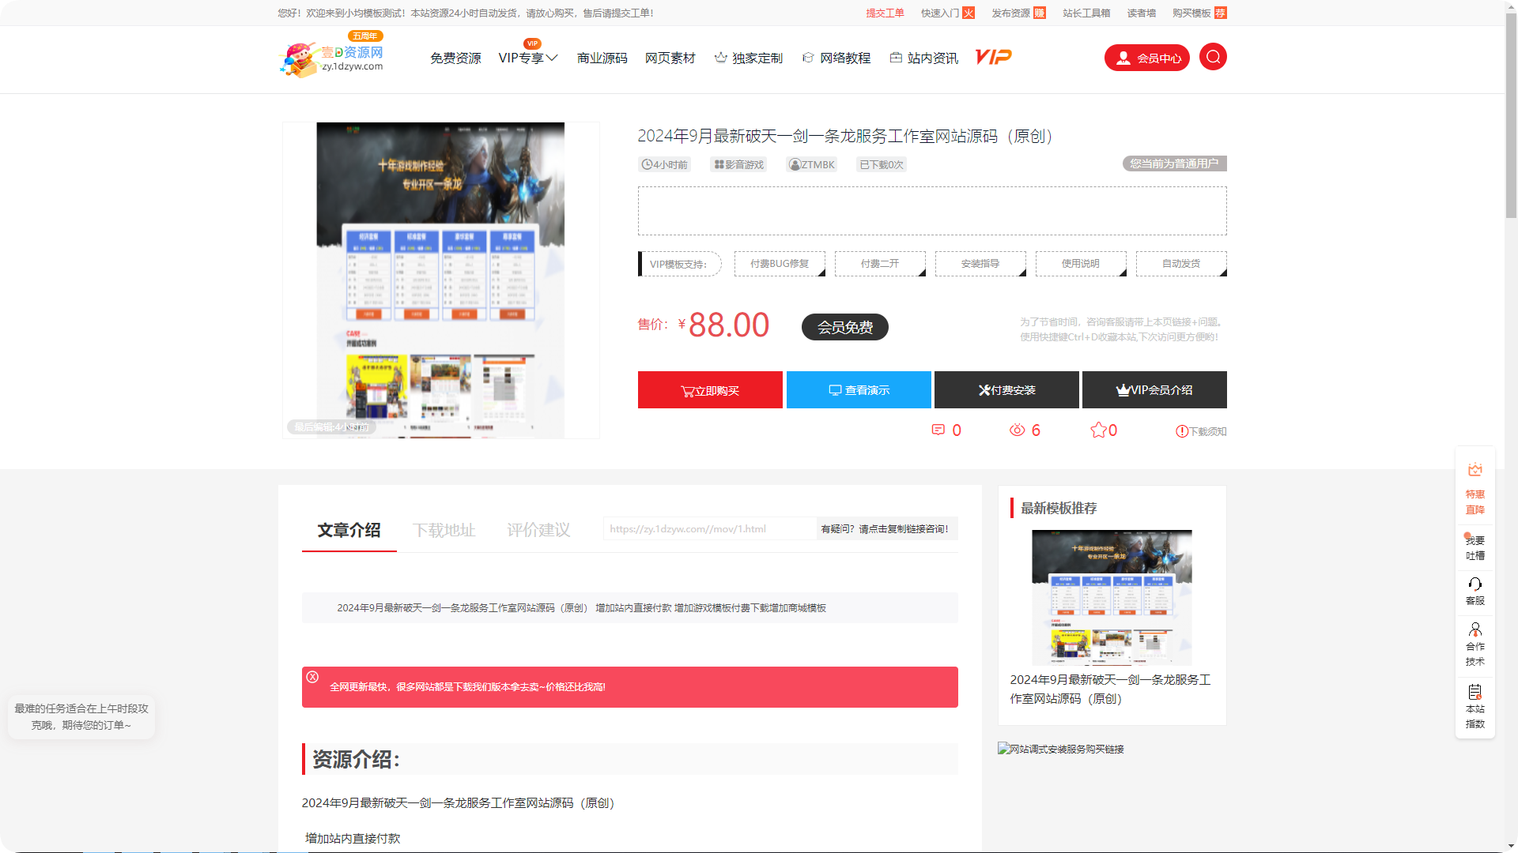
Task: Switch to the 文章介绍 tab
Action: tap(349, 530)
